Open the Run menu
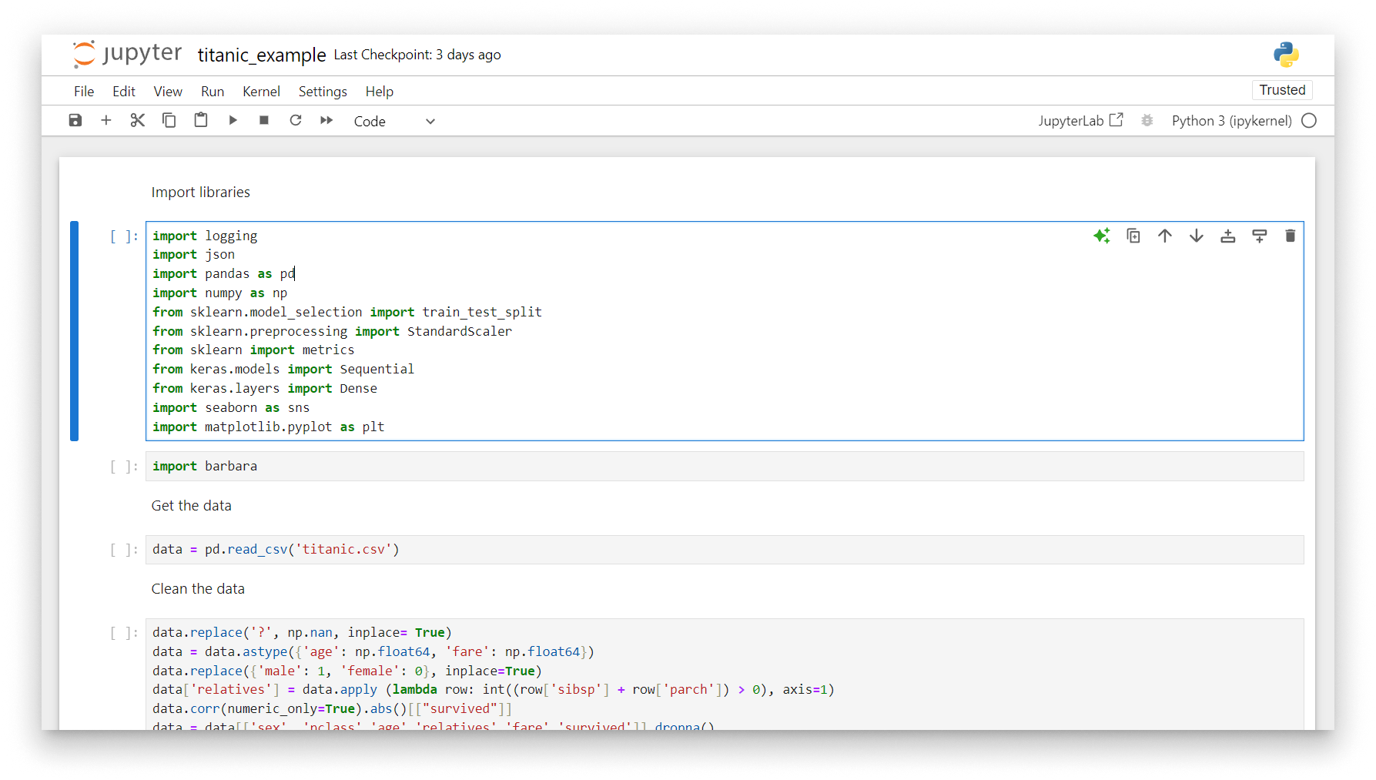This screenshot has height=780, width=1376. 212,91
